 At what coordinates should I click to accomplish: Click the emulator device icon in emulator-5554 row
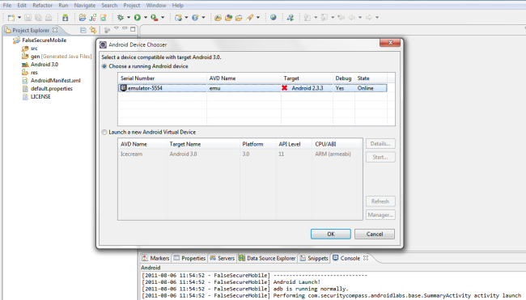tap(124, 88)
